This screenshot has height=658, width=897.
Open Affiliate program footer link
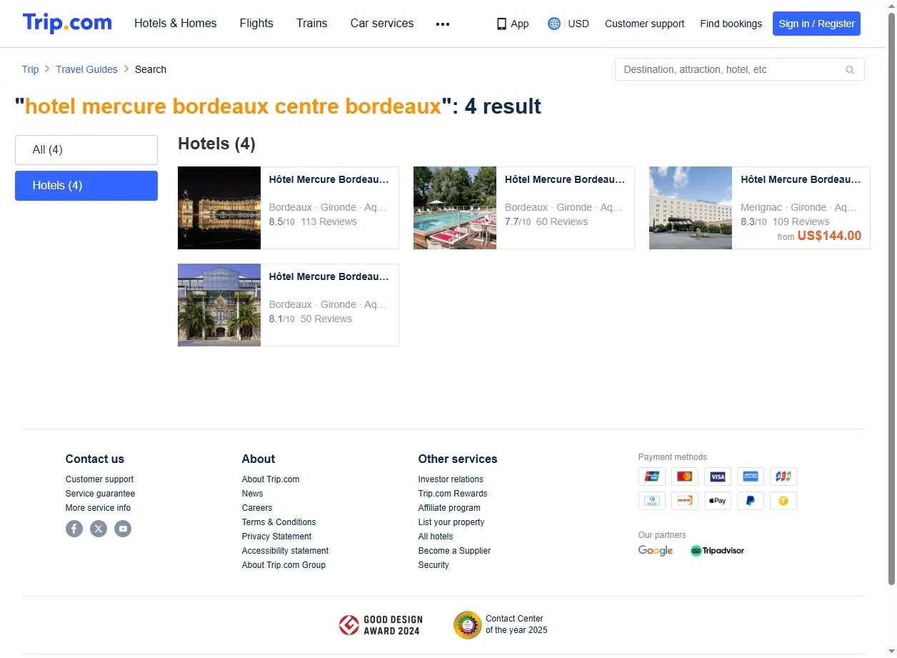pyautogui.click(x=449, y=508)
